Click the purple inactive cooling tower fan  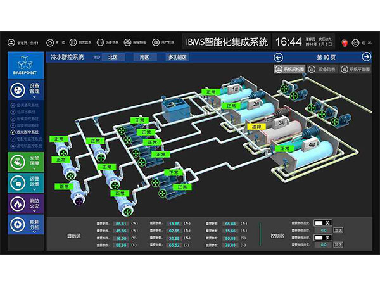click(79, 201)
